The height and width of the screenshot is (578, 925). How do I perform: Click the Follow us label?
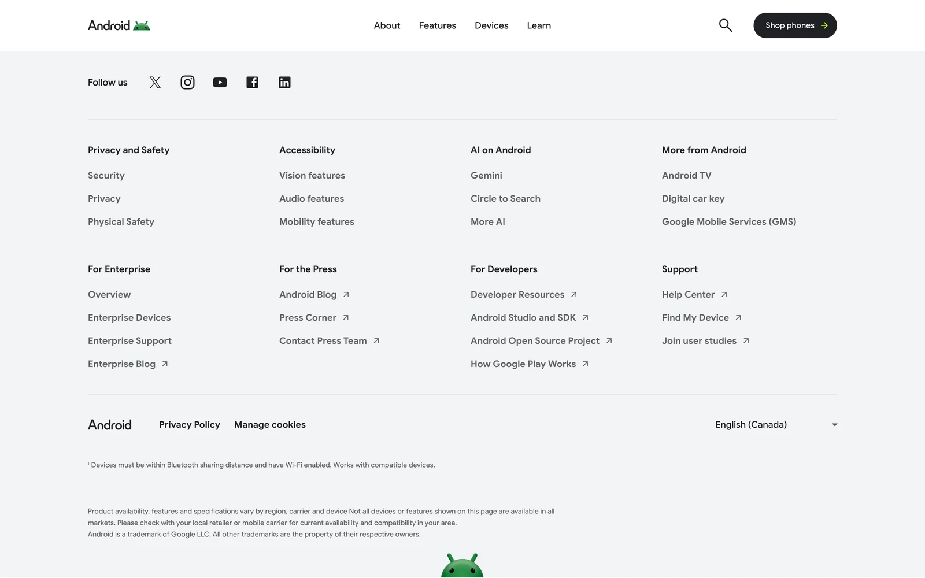(x=108, y=83)
